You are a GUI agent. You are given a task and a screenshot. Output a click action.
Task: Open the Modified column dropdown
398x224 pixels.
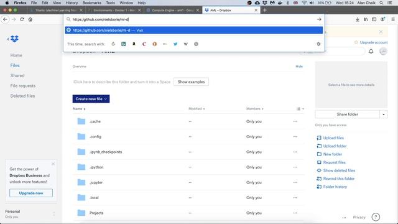click(x=197, y=109)
